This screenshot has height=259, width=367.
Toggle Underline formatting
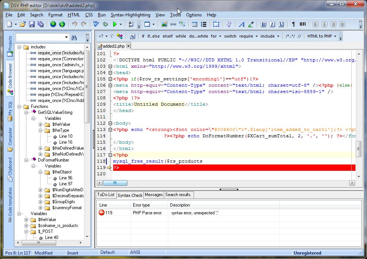tap(281, 24)
